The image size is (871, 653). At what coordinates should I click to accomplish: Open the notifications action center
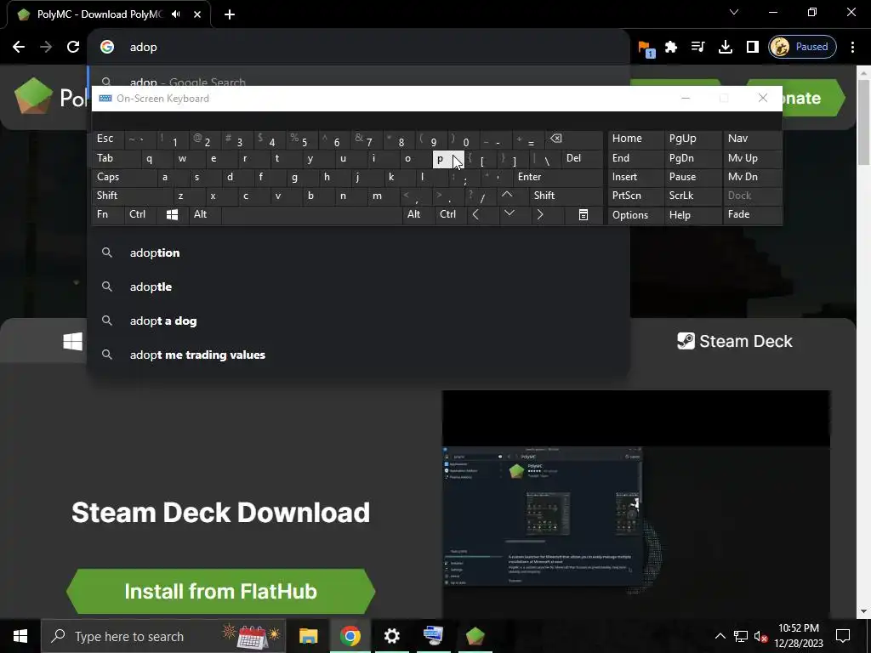click(x=843, y=636)
